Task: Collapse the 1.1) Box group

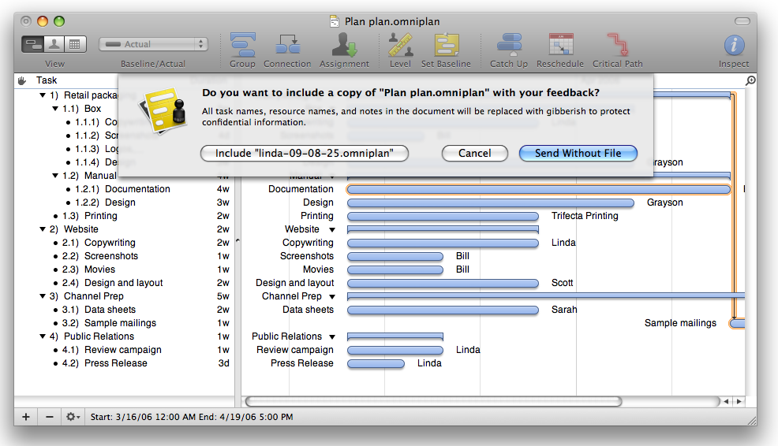Action: pos(55,109)
